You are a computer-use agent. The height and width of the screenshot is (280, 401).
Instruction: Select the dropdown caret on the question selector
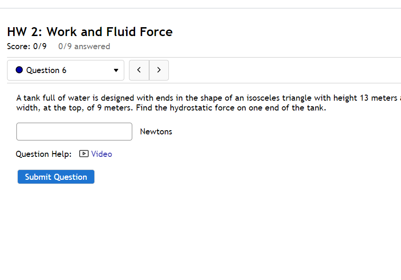coord(116,70)
